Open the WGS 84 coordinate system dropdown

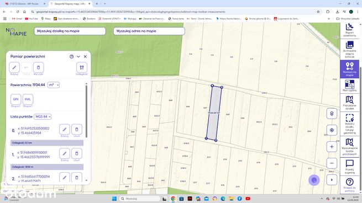click(43, 116)
